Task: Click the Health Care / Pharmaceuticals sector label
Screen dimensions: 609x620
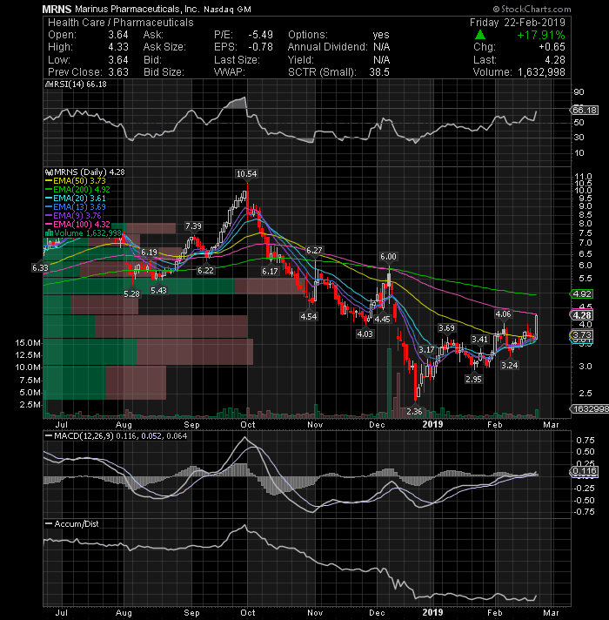Action: coord(121,23)
